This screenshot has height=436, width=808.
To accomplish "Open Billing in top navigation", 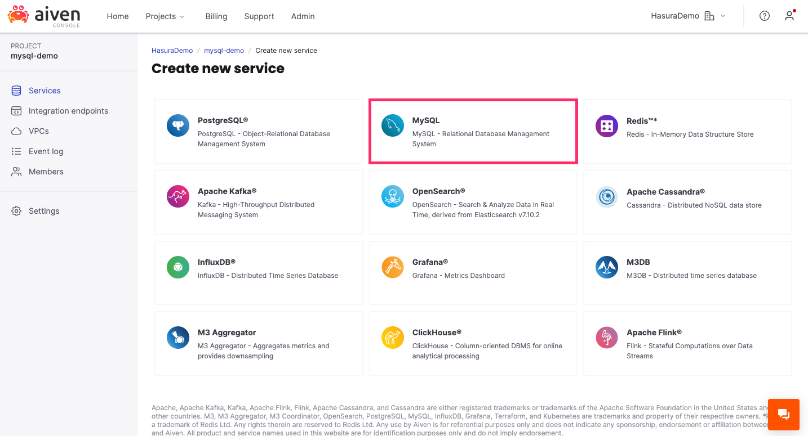I will point(216,16).
